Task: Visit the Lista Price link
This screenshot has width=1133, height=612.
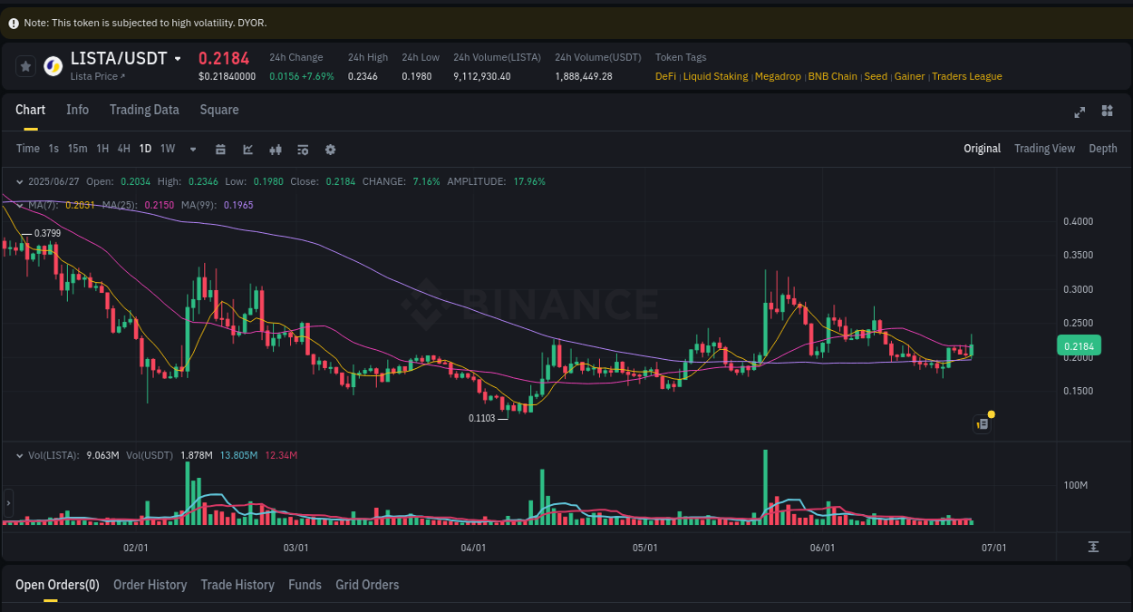Action: (x=94, y=76)
